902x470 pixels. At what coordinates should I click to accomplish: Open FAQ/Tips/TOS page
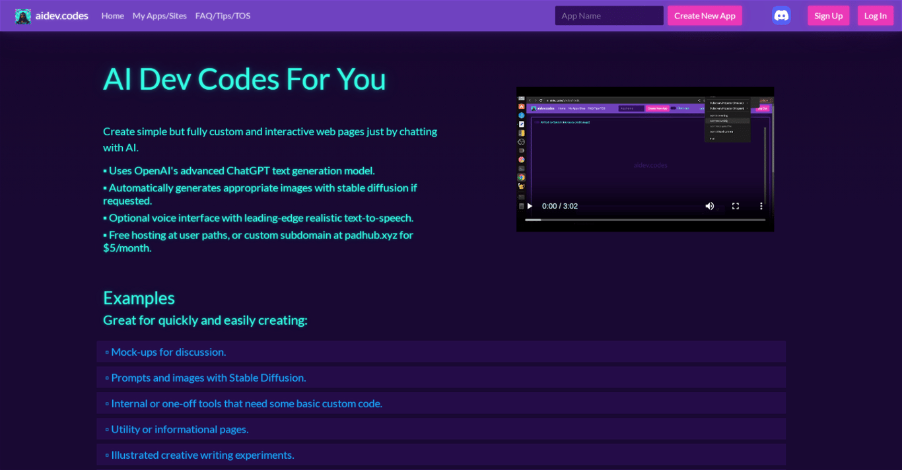(223, 16)
